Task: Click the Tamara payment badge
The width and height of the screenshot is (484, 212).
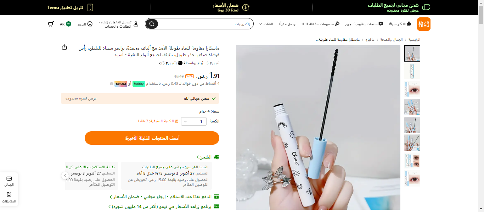Action: pyautogui.click(x=121, y=84)
